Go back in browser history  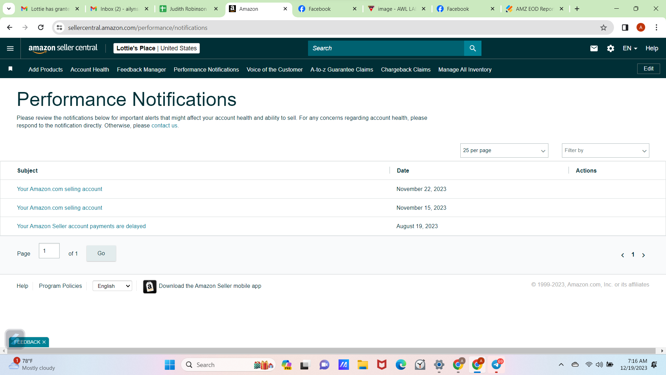point(10,27)
